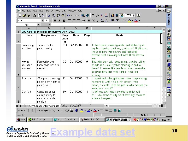Toggle Align Left button
The height and width of the screenshot is (141, 188).
point(69,21)
